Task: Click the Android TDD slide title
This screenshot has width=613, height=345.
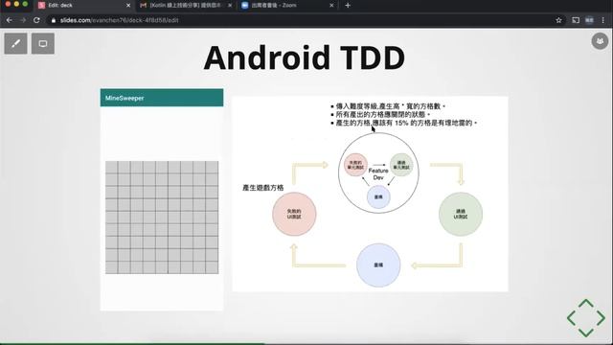Action: pos(305,57)
